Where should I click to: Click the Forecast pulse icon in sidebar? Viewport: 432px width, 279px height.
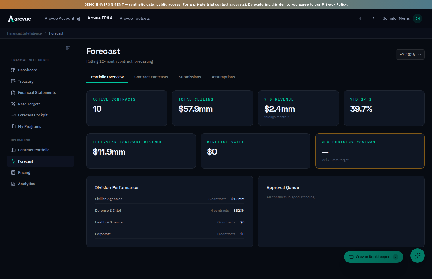[13, 161]
